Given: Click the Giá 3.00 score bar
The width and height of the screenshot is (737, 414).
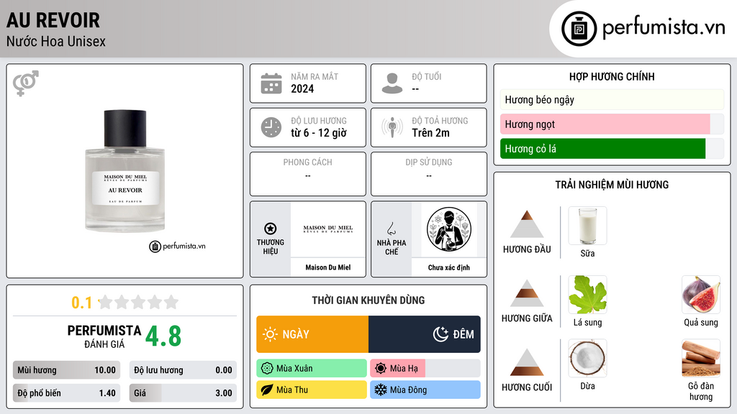Looking at the screenshot, I should pyautogui.click(x=184, y=393).
